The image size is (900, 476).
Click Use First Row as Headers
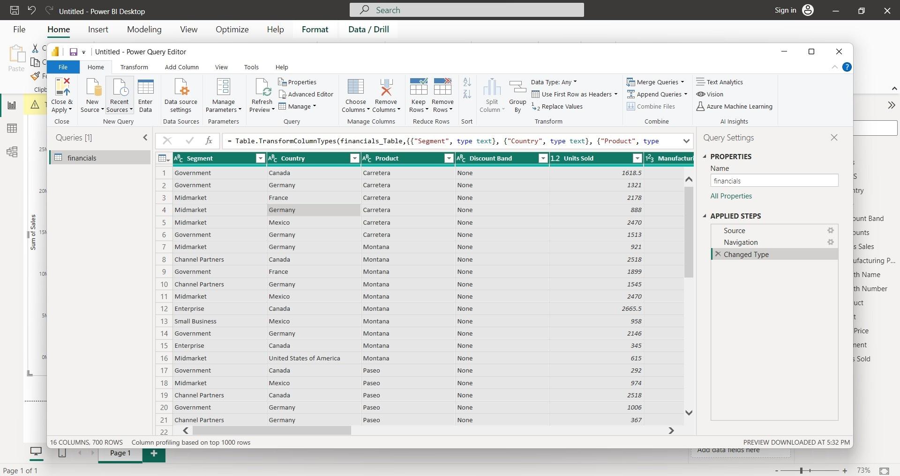click(574, 94)
